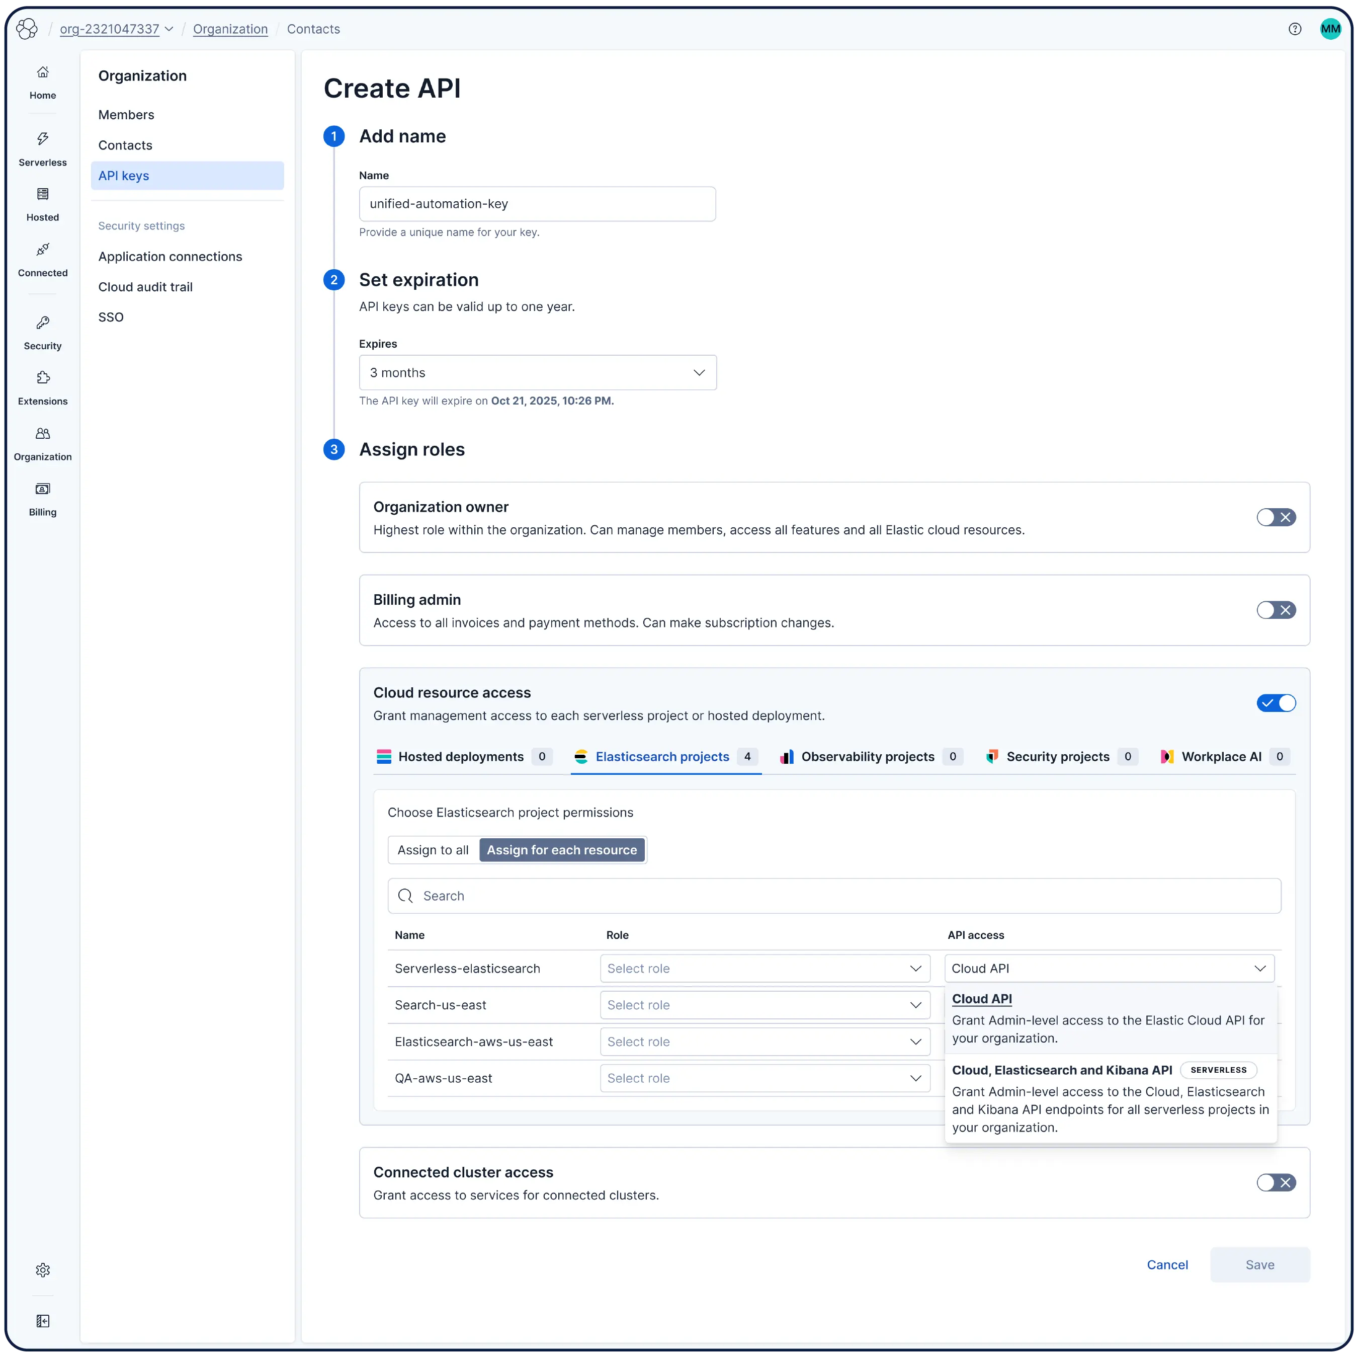This screenshot has width=1358, height=1358.
Task: Enable the Connected cluster access toggle
Action: (1276, 1183)
